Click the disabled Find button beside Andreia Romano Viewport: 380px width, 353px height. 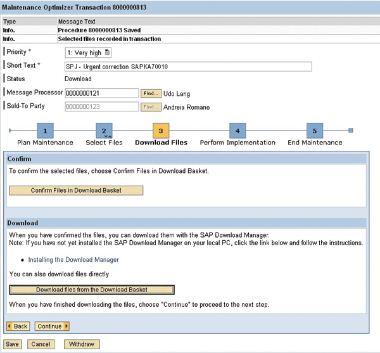(151, 107)
